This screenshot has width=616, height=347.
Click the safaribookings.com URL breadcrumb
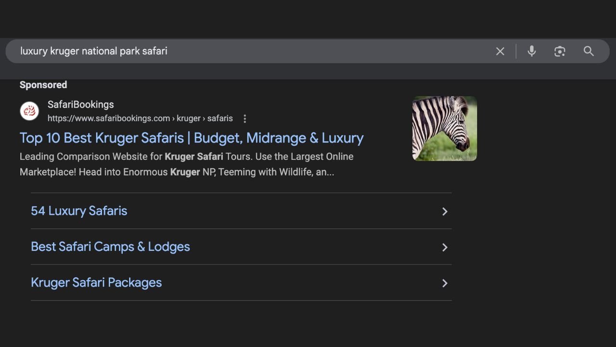pyautogui.click(x=140, y=119)
